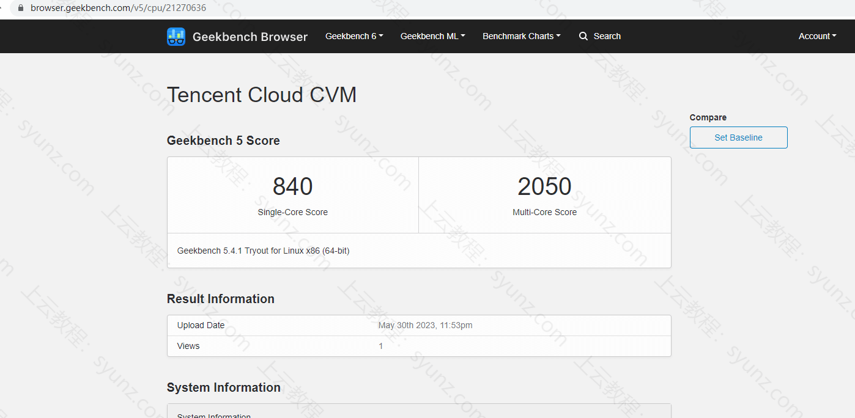This screenshot has width=855, height=418.
Task: Click the Single-Core Score label
Action: (x=292, y=212)
